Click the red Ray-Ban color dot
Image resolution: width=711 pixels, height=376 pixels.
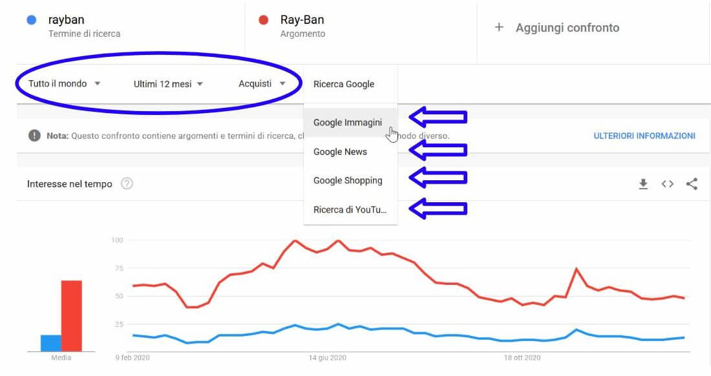click(264, 20)
